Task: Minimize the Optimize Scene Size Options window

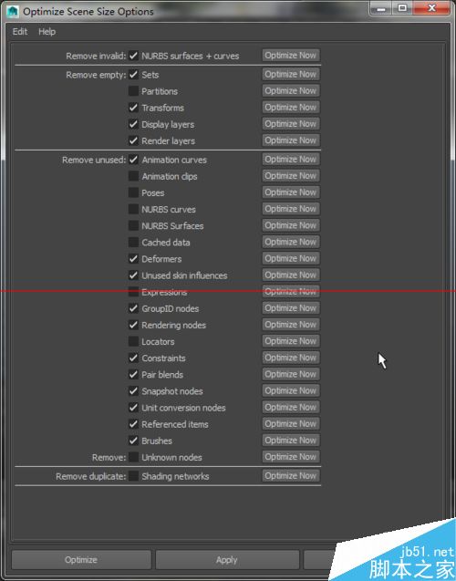Action: [x=381, y=8]
